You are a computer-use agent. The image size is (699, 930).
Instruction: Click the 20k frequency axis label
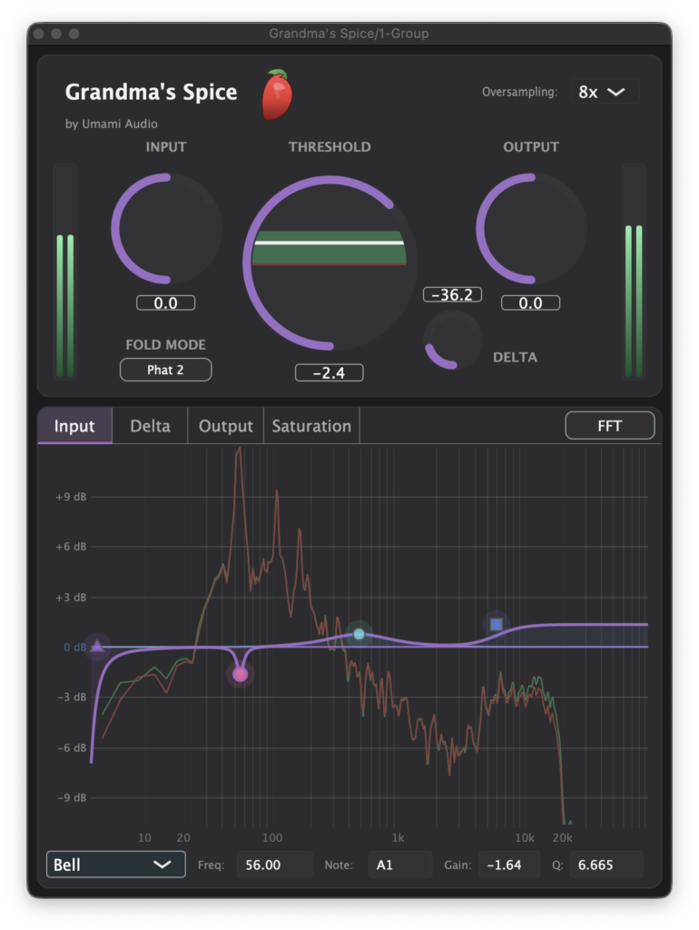563,837
